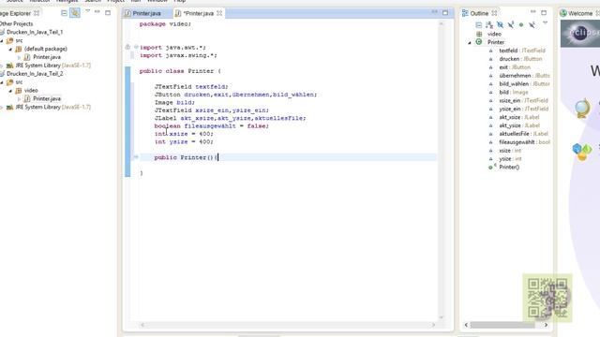Select field bild : Image in Outline
This screenshot has height=337, width=600.
point(514,93)
